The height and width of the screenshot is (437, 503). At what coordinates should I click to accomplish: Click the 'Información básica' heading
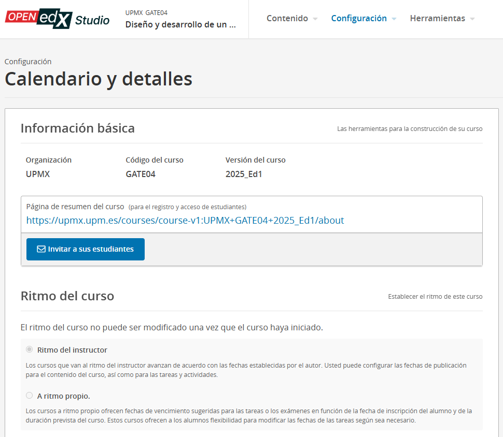tap(78, 128)
